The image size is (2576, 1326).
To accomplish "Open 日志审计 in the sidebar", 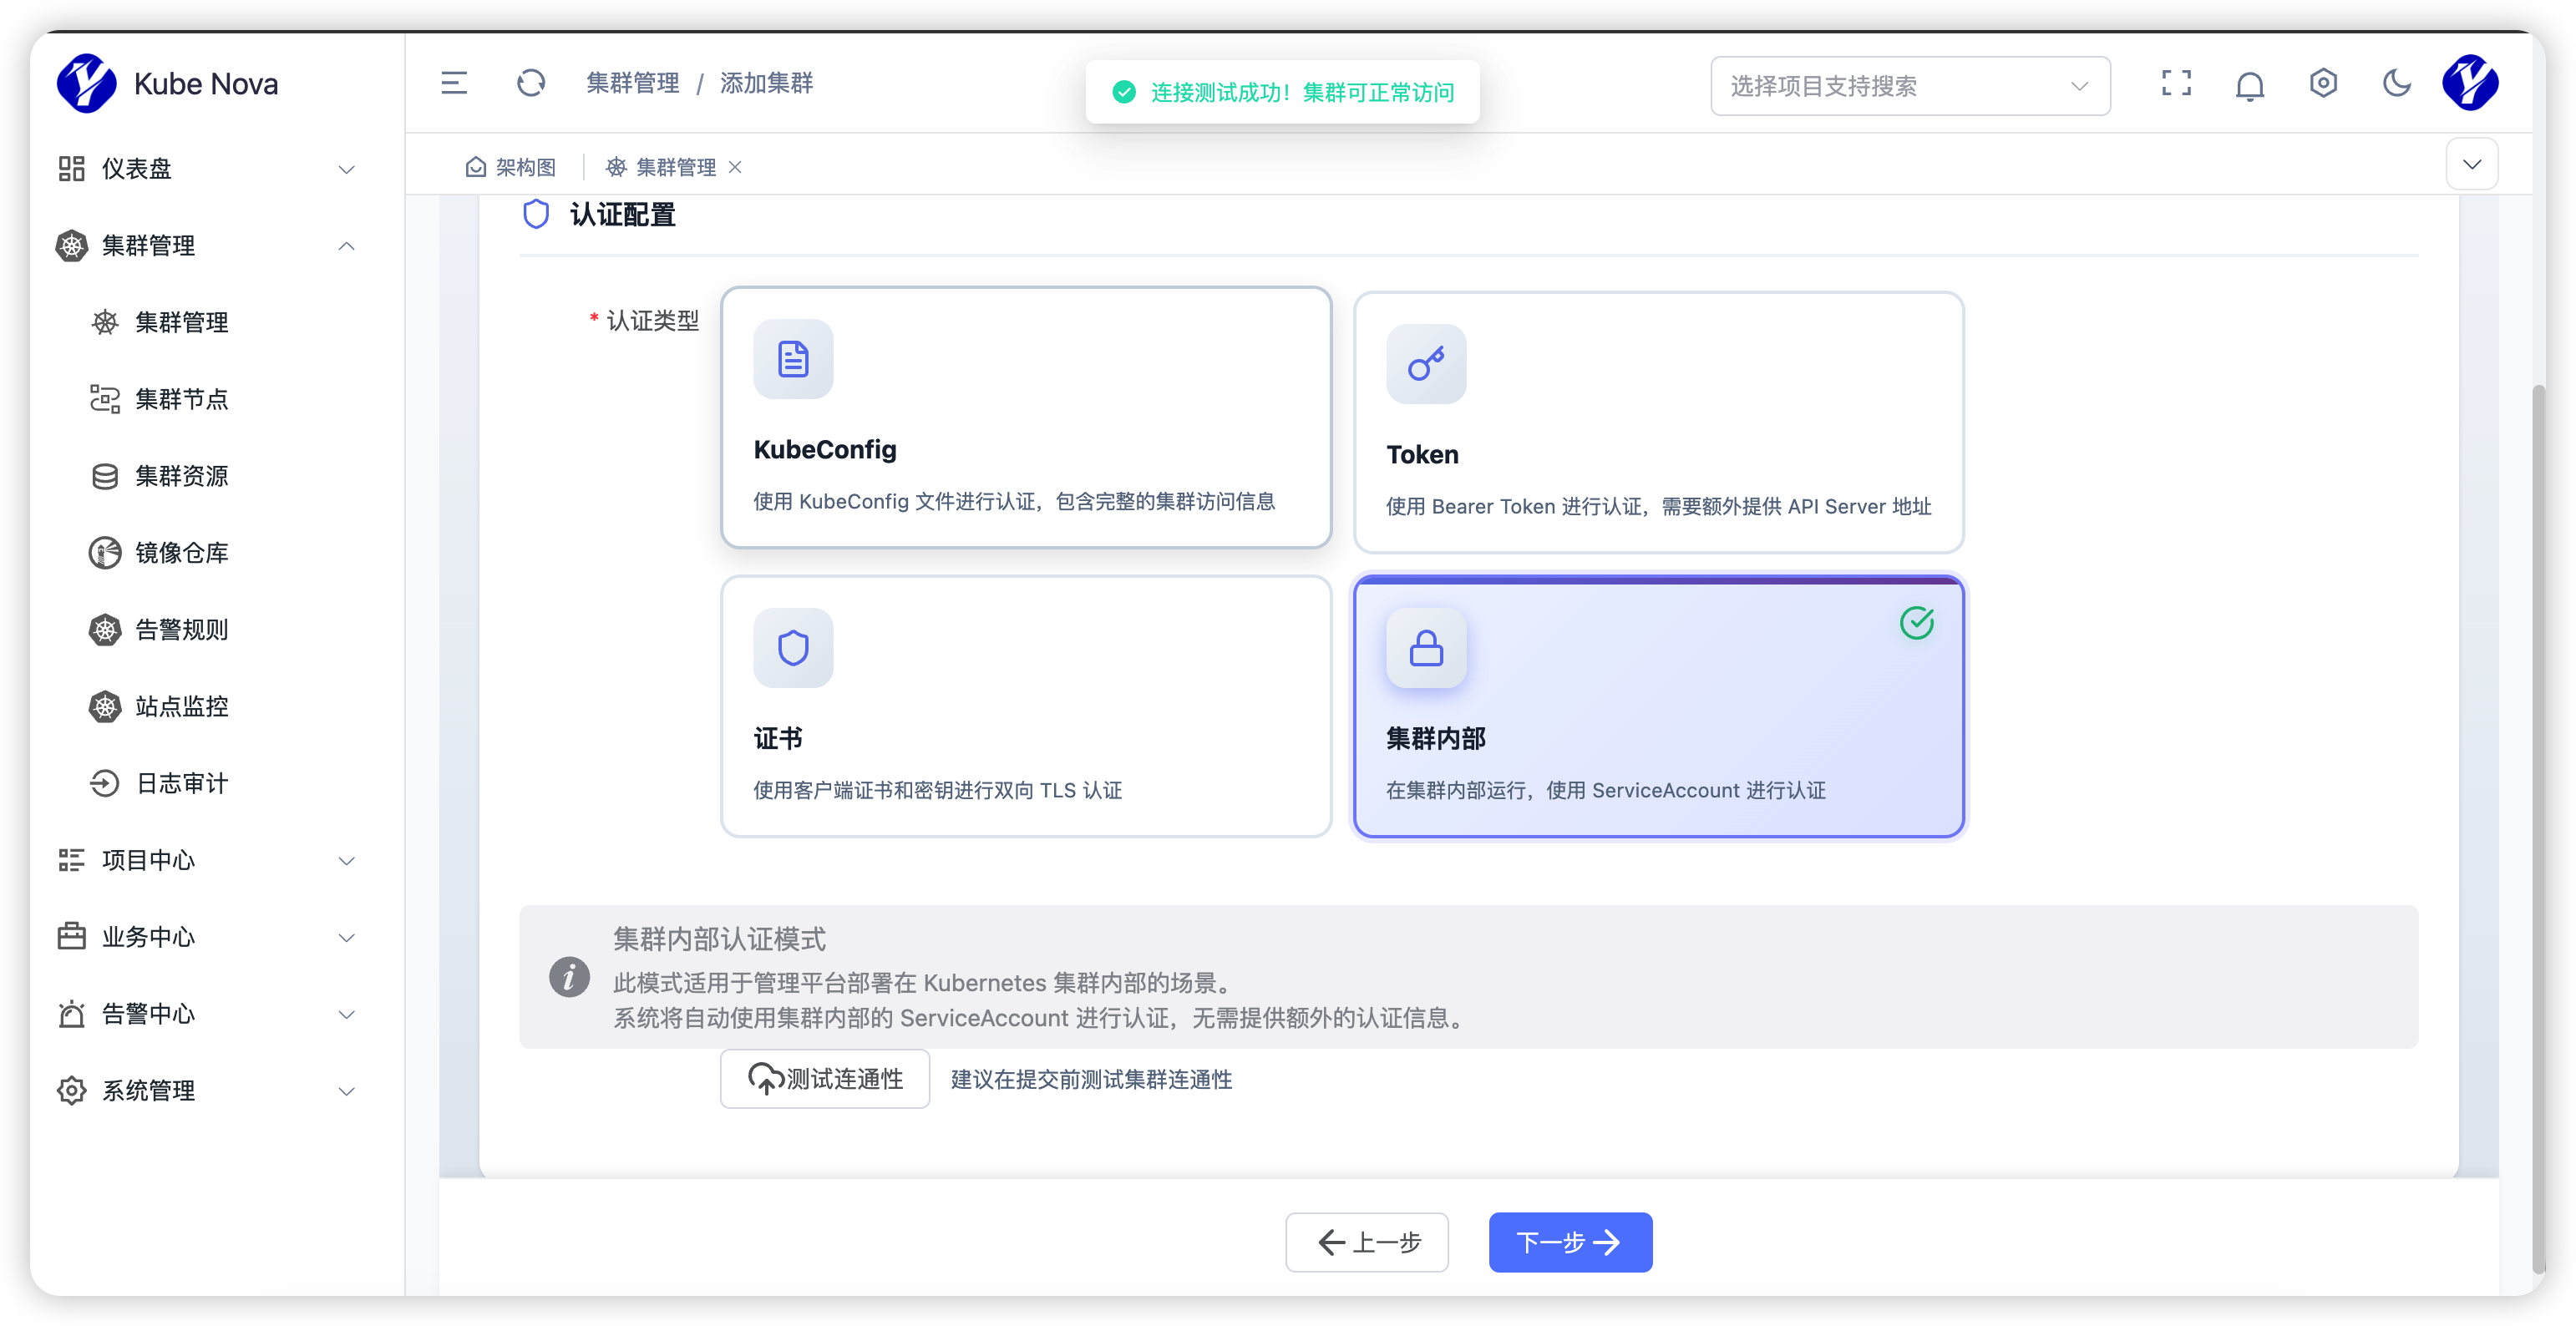I will point(181,783).
